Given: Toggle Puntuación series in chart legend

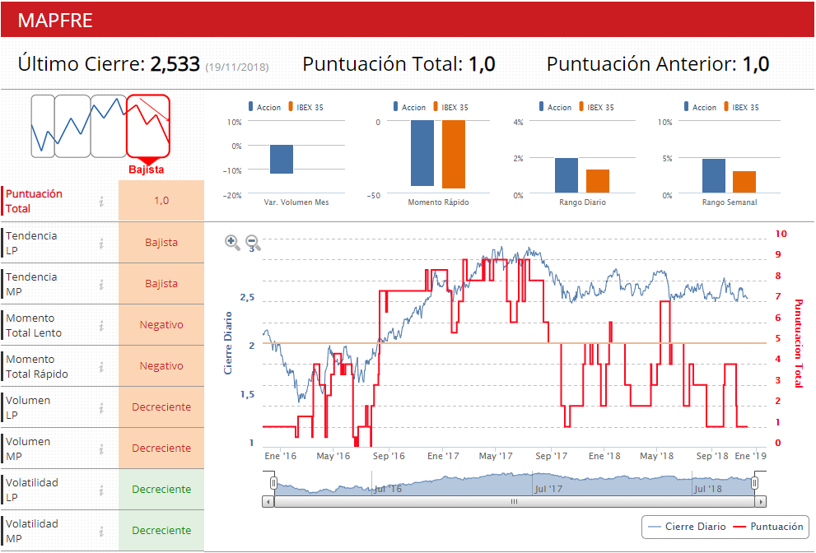Looking at the screenshot, I should (768, 527).
